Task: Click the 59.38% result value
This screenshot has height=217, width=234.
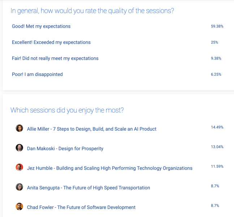Action: 217,26
